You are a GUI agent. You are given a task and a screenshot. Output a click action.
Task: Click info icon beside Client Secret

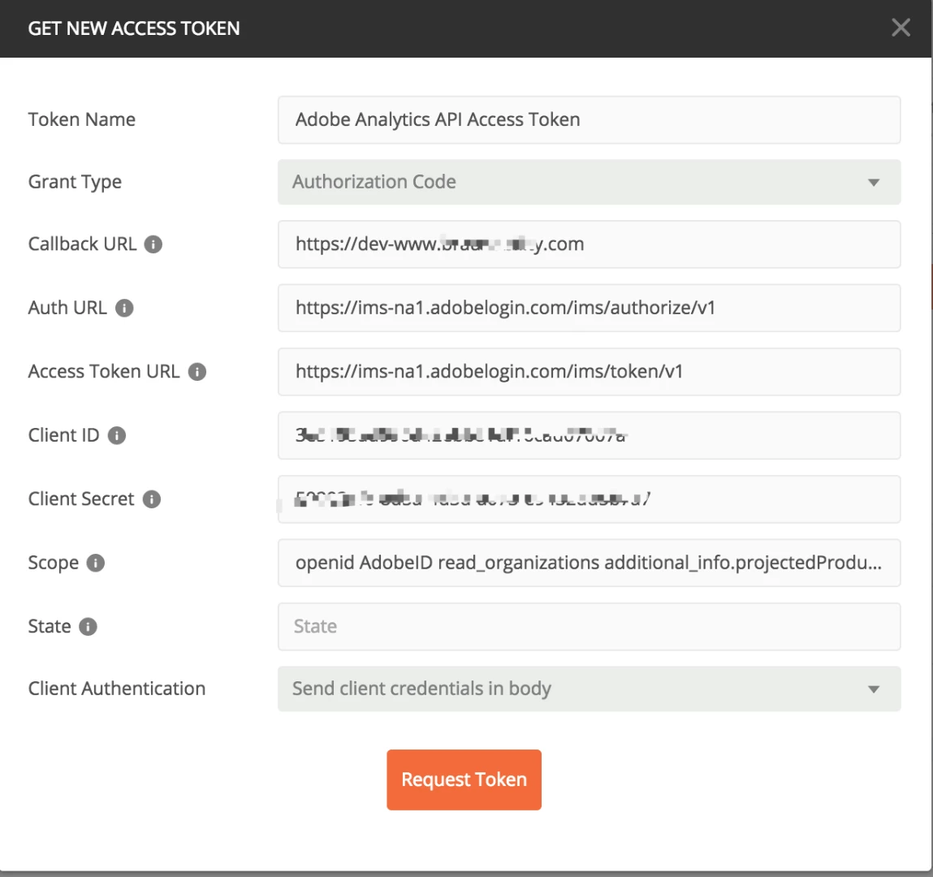[152, 499]
